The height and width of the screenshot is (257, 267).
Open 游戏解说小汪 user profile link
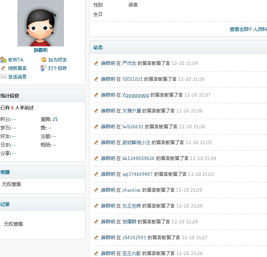136,143
